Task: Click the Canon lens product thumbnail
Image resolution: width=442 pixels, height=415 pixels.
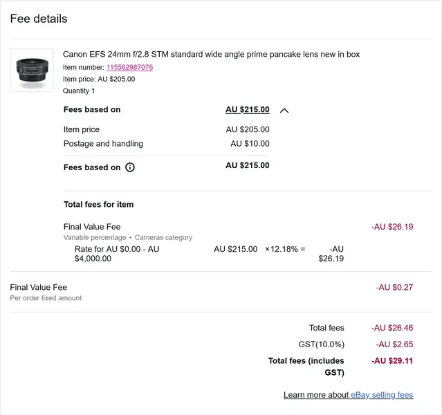Action: click(x=32, y=71)
